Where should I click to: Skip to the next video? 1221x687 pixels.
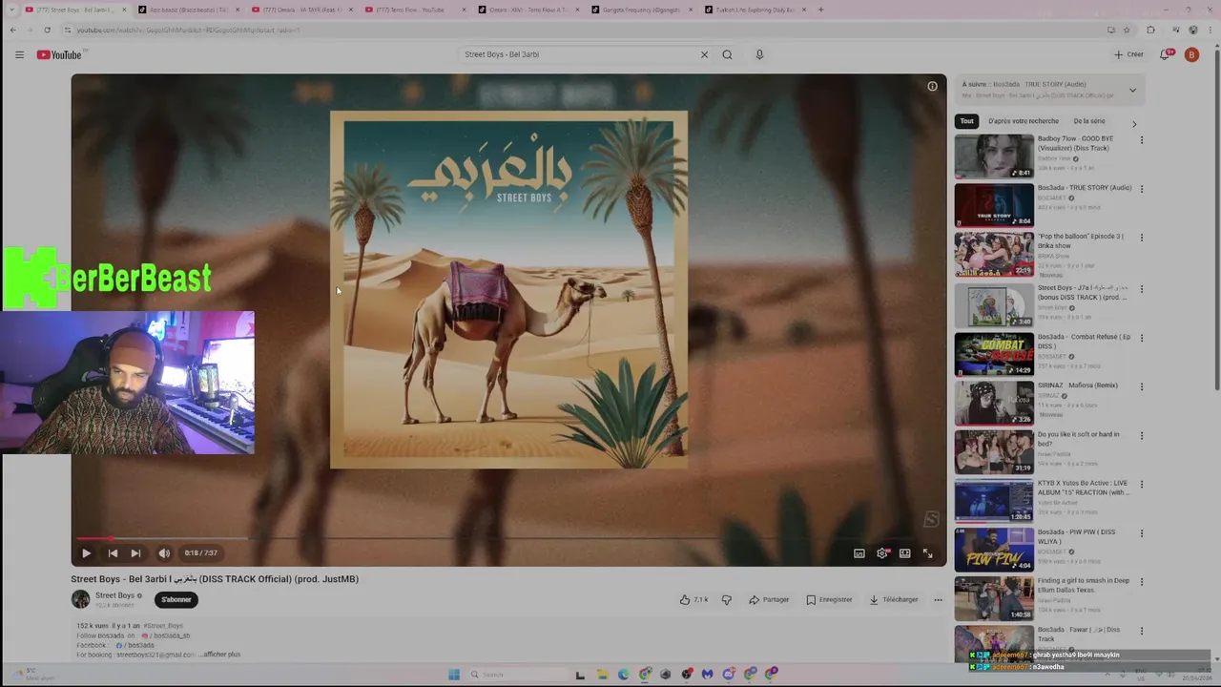coord(135,552)
